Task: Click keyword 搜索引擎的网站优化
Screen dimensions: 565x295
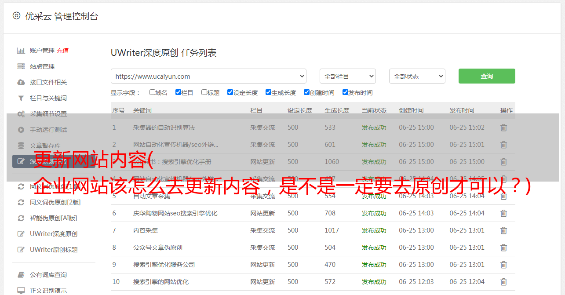Action: (x=161, y=282)
